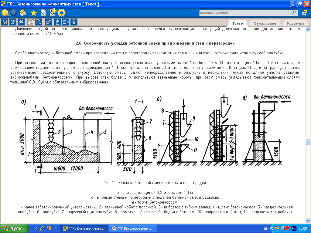311x233 pixels.
Task: Switch to the Оглавление tab
Action: pos(265,23)
